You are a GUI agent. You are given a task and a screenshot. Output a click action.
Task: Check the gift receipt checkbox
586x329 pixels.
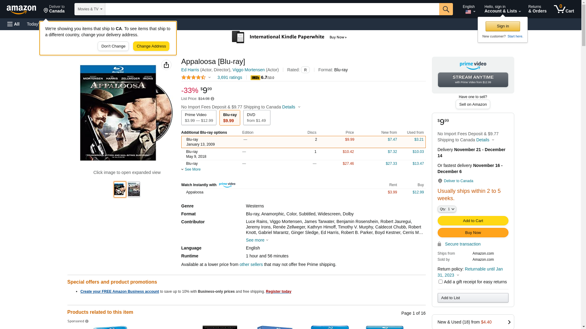440,282
